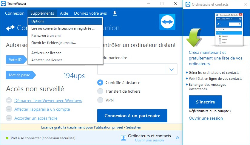Image resolution: width=250 pixels, height=145 pixels.
Task: Click the Computers & Contacts preview thumbnail
Action: [229, 30]
